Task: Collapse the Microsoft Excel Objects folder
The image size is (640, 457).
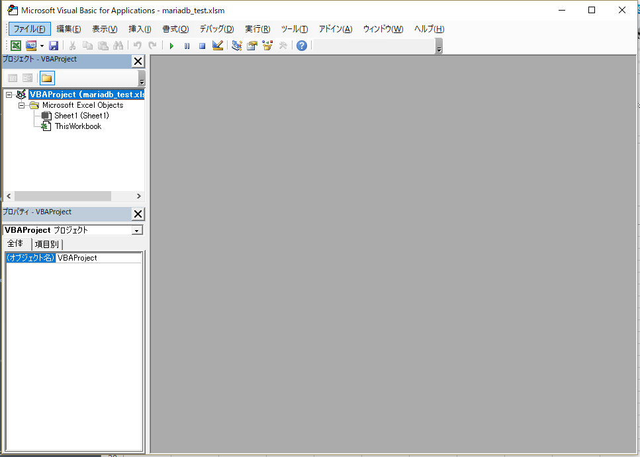Action: coord(22,105)
